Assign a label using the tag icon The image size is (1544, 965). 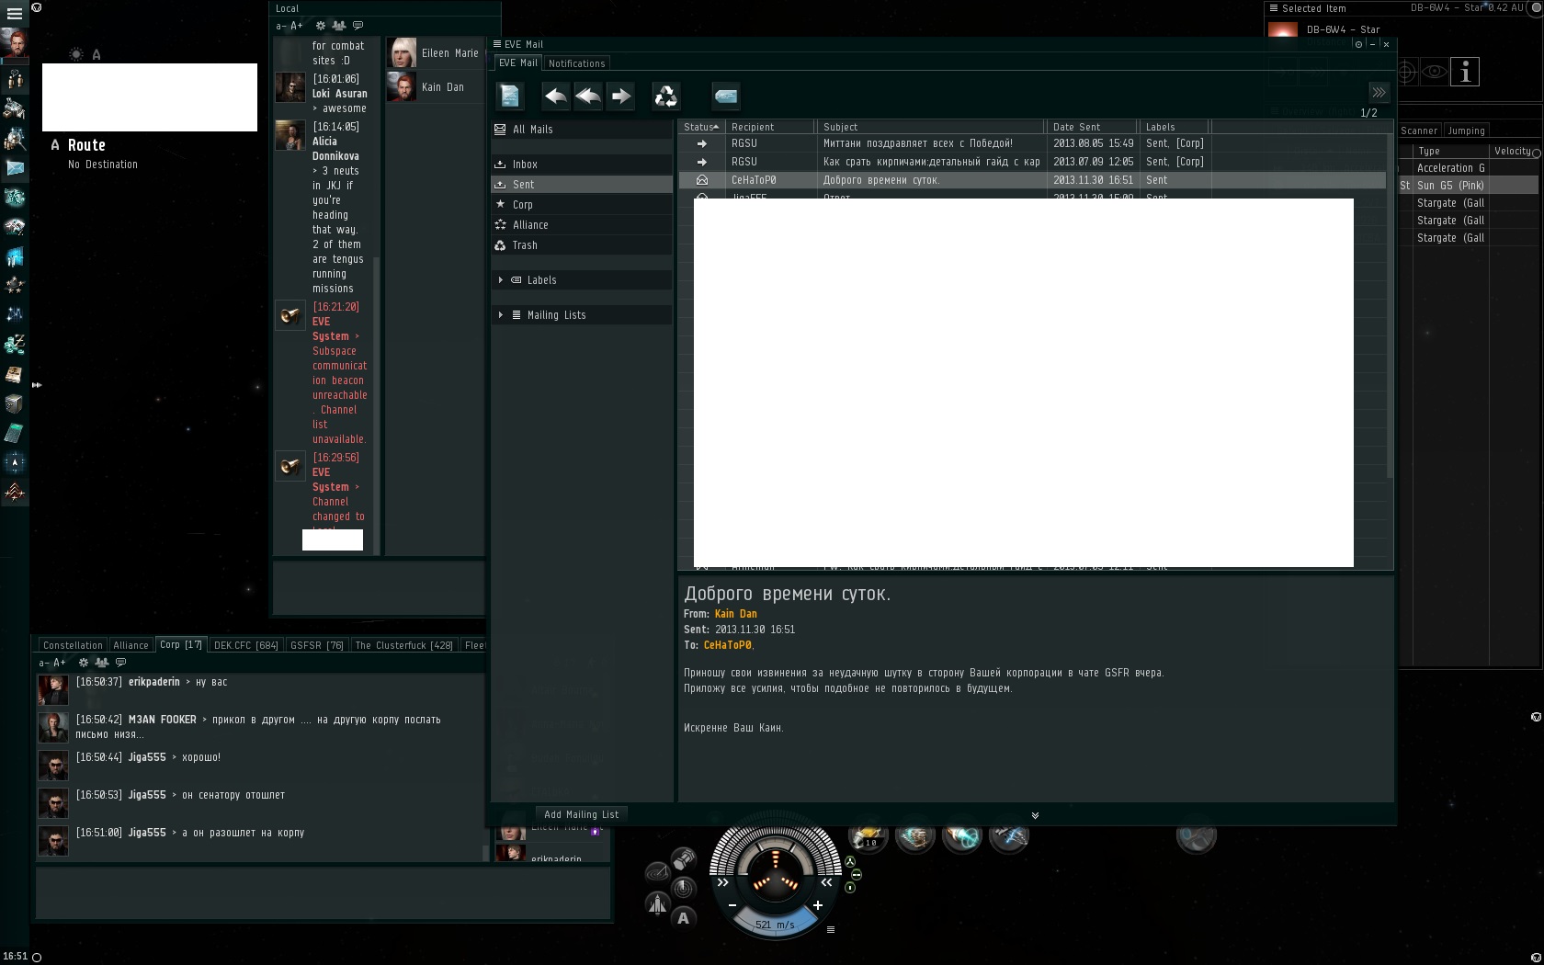tap(726, 96)
